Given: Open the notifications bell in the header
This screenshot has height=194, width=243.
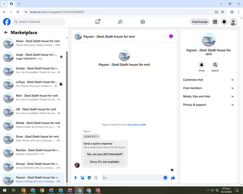Looking at the screenshot, I should pyautogui.click(x=224, y=22).
